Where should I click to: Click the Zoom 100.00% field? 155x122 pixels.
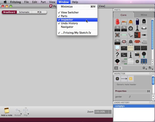pos(101,112)
